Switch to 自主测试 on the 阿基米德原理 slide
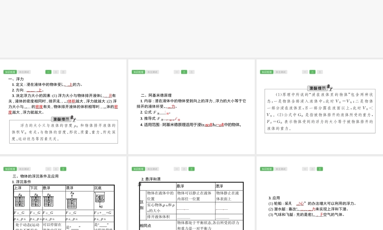The image size is (383, 230). (x=152, y=72)
